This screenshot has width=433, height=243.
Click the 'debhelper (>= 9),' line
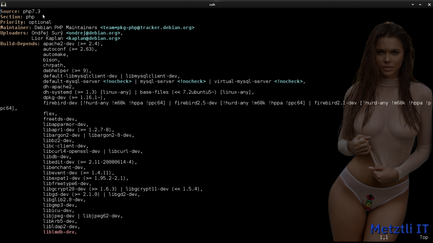[67, 71]
